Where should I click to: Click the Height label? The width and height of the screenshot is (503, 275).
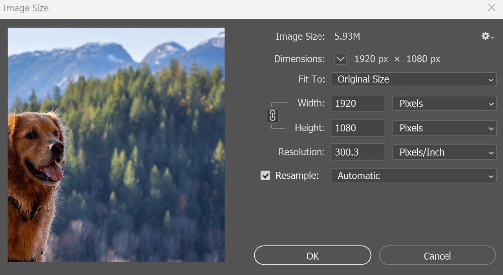click(310, 128)
